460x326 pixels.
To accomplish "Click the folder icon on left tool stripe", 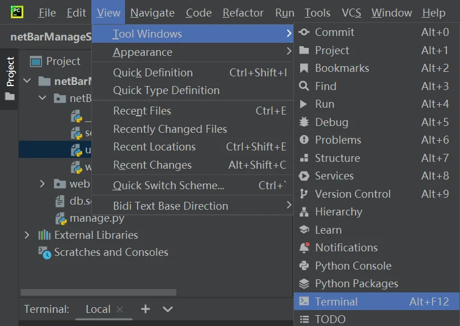I will click(10, 96).
